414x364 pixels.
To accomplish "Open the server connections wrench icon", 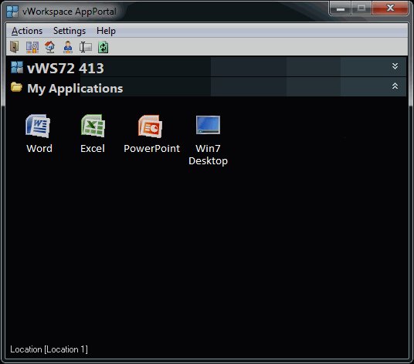I will click(x=32, y=48).
